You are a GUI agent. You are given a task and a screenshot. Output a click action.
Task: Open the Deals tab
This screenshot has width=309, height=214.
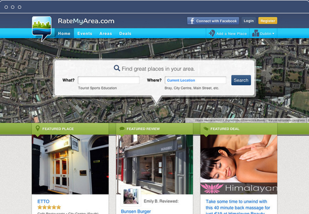pos(125,34)
